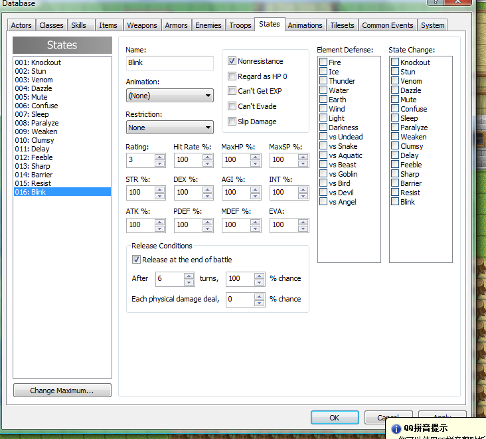The height and width of the screenshot is (439, 486).
Task: Enable Regard as HP 0
Action: 232,76
